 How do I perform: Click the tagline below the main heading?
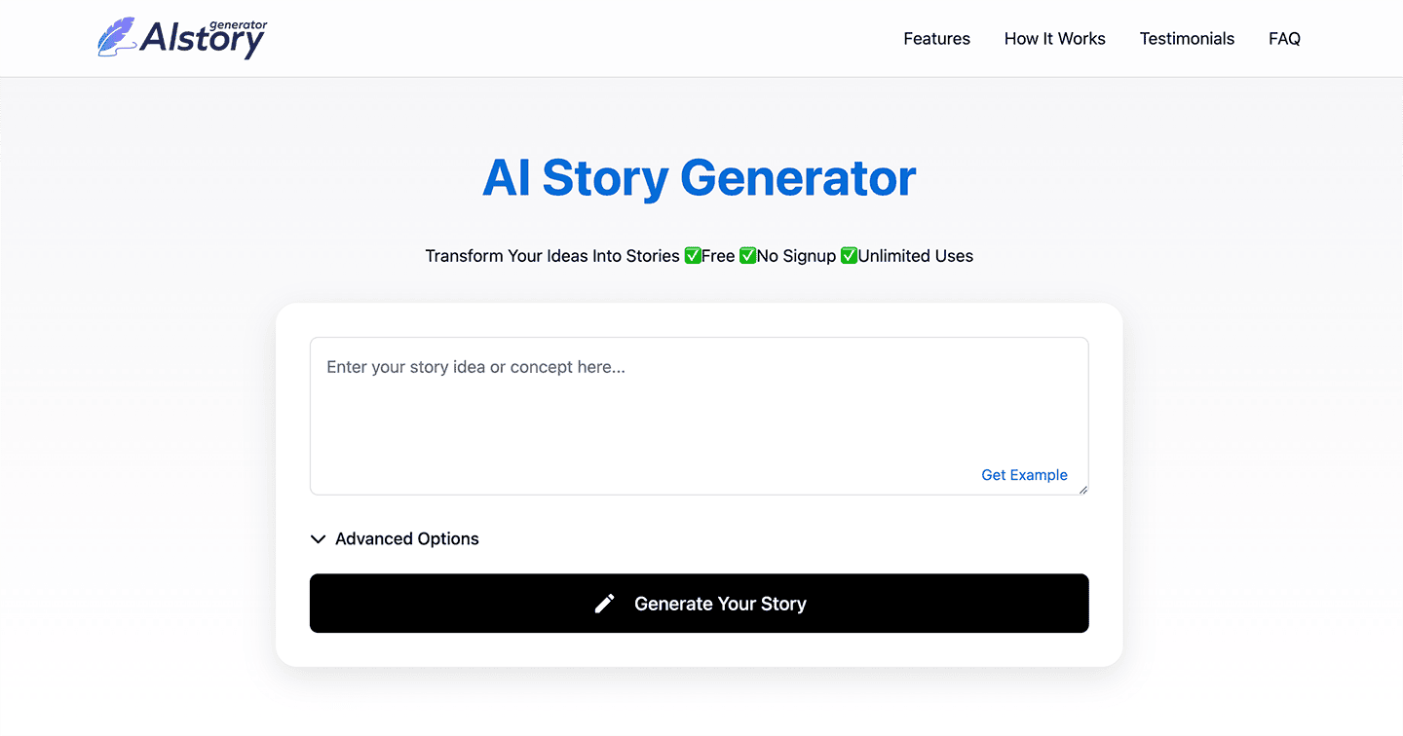point(699,255)
